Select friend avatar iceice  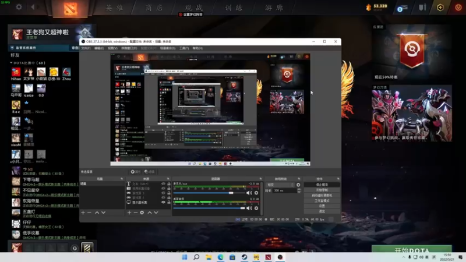29,88
